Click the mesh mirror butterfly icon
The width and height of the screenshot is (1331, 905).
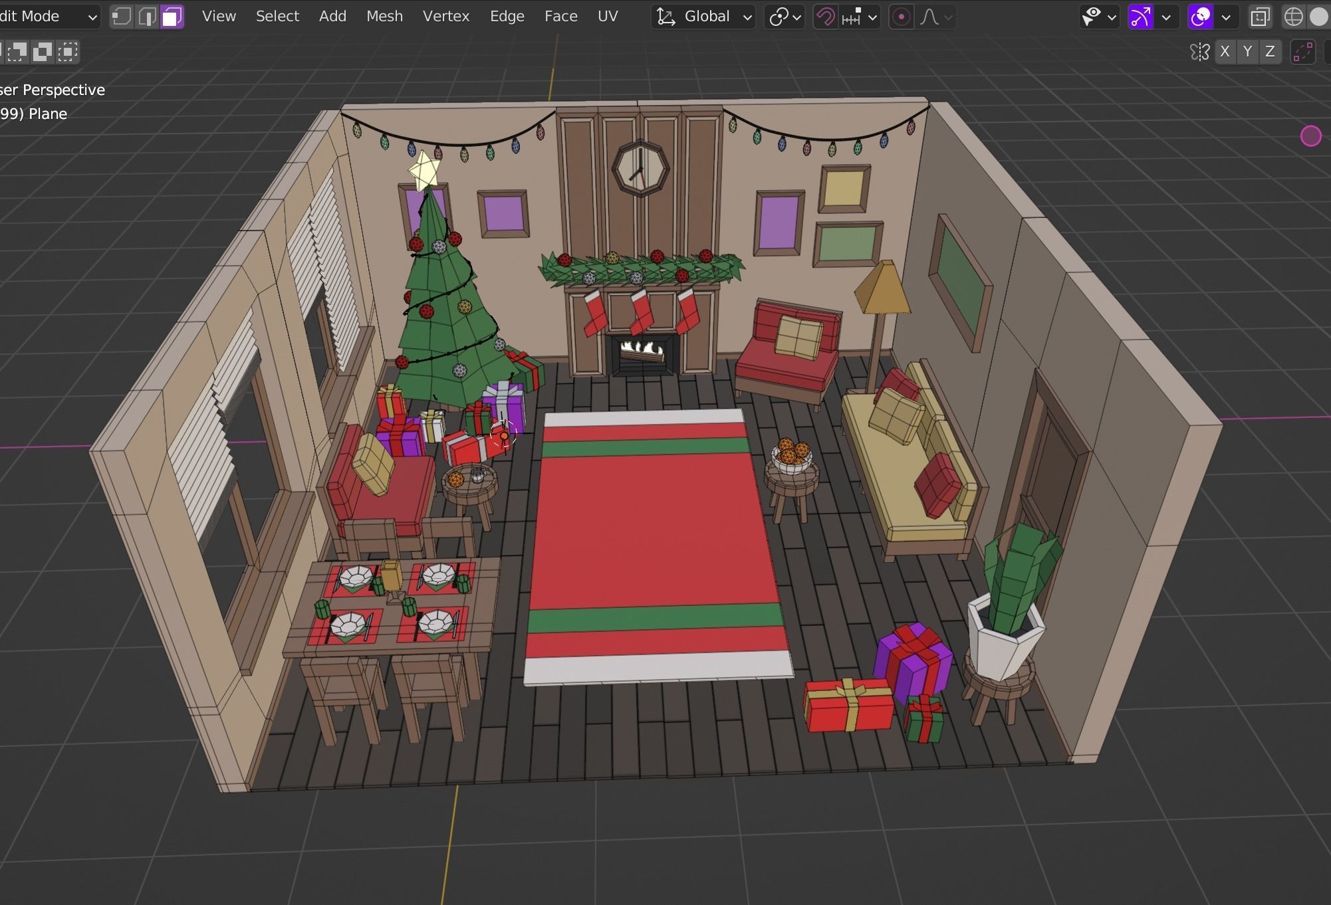tap(1199, 51)
